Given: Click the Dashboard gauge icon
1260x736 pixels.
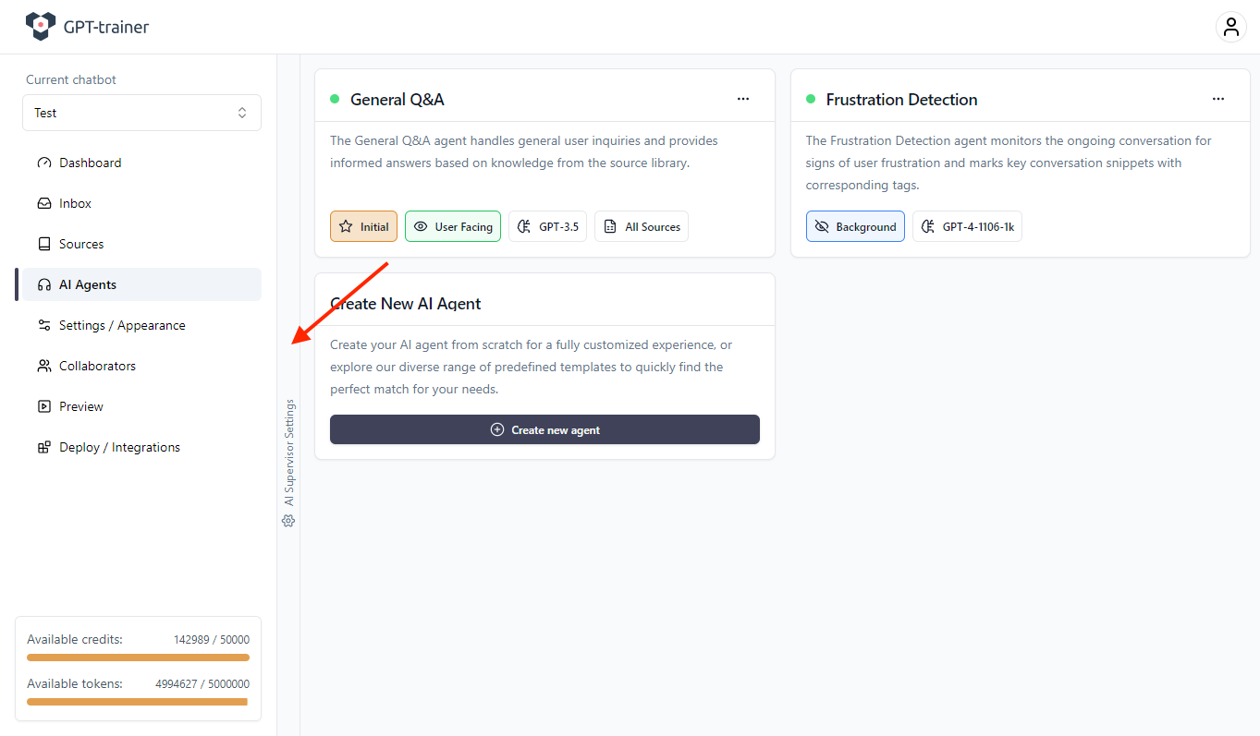Looking at the screenshot, I should 44,163.
